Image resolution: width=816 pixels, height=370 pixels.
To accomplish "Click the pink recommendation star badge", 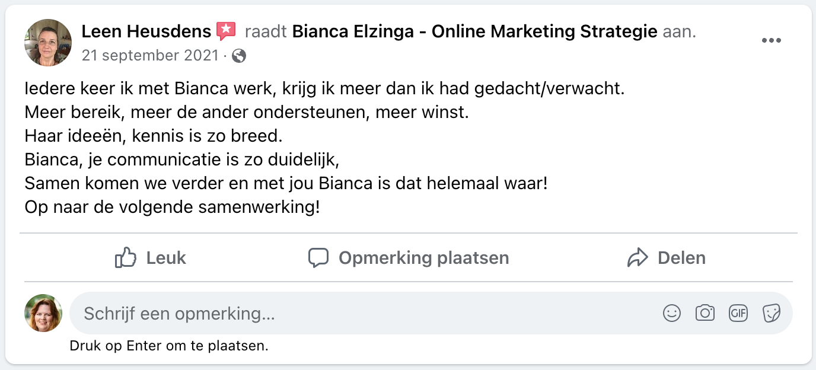I will [x=226, y=31].
